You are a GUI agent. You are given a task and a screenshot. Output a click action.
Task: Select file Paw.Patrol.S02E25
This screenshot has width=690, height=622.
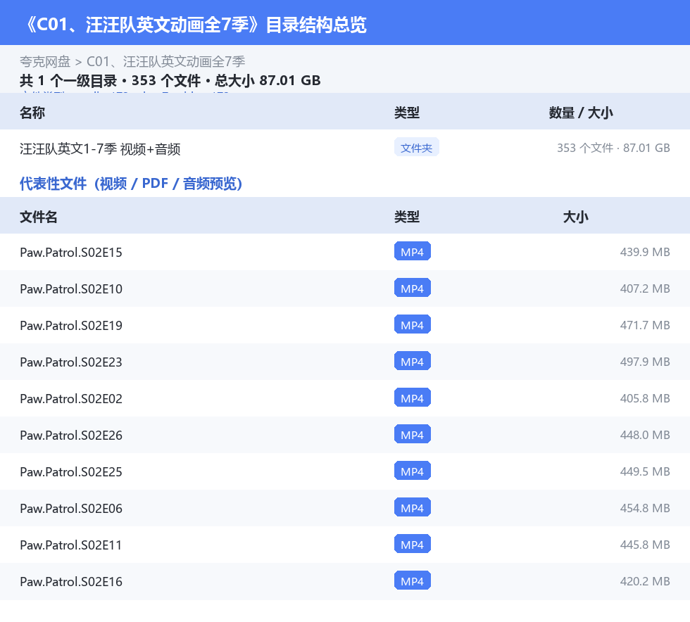71,471
